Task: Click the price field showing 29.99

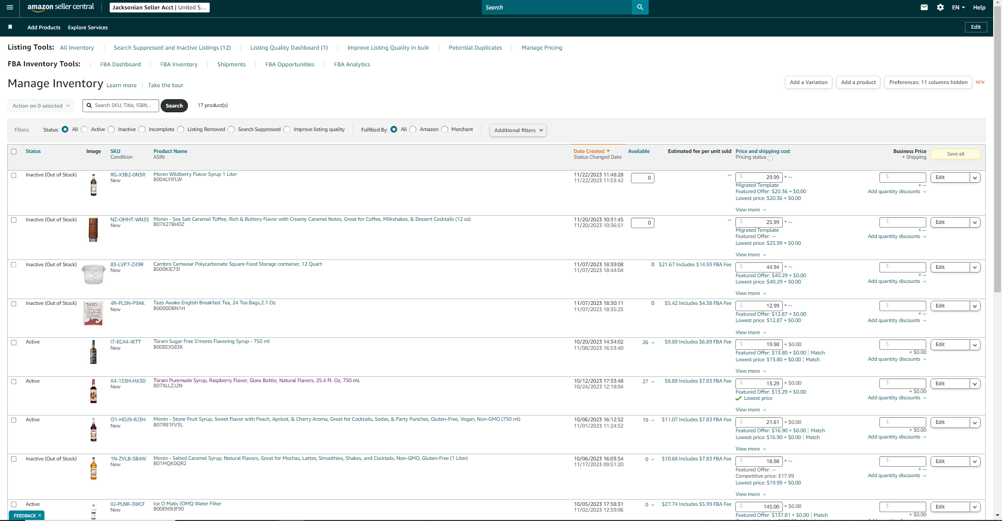Action: (x=759, y=177)
